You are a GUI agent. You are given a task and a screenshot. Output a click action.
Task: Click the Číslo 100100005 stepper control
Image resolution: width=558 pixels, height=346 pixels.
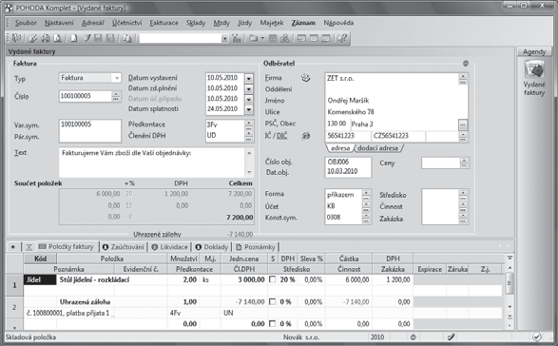pos(115,96)
